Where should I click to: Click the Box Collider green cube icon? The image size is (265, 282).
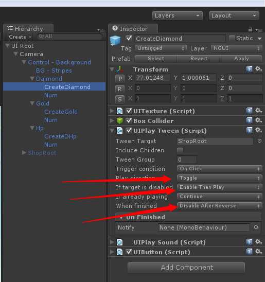120,121
